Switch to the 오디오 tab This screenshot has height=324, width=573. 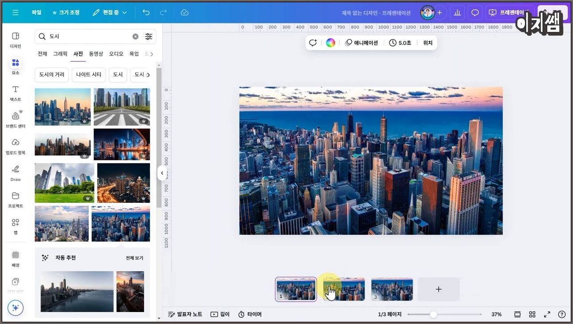tap(116, 54)
